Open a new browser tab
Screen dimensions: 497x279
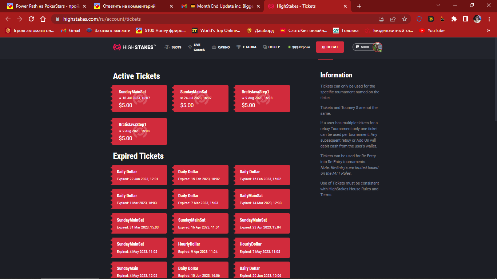pos(359,6)
